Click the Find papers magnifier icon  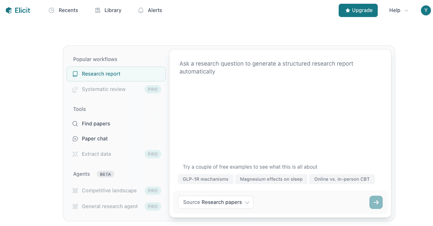point(75,124)
